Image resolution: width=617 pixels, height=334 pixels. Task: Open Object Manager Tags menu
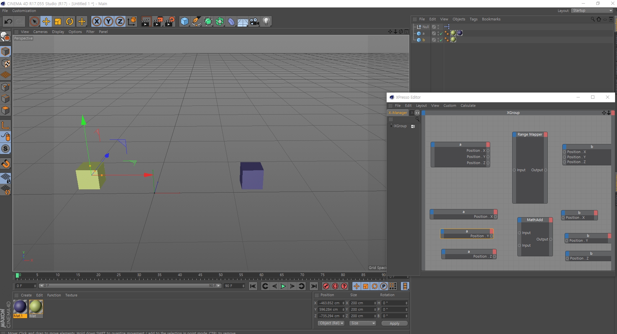click(474, 19)
